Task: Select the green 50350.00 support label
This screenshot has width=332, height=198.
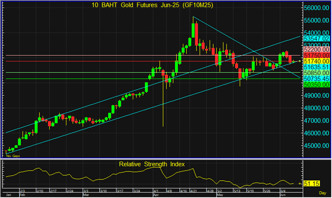Action: click(x=317, y=85)
